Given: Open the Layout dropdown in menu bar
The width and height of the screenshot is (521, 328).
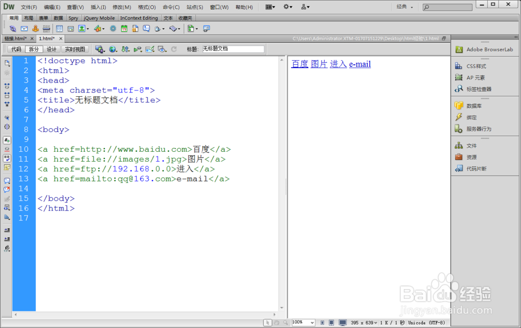Looking at the screenshot, I should pos(270,7).
